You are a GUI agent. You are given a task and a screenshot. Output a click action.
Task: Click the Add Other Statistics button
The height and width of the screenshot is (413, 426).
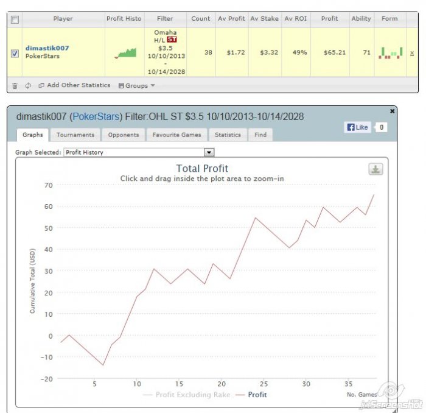tap(74, 85)
